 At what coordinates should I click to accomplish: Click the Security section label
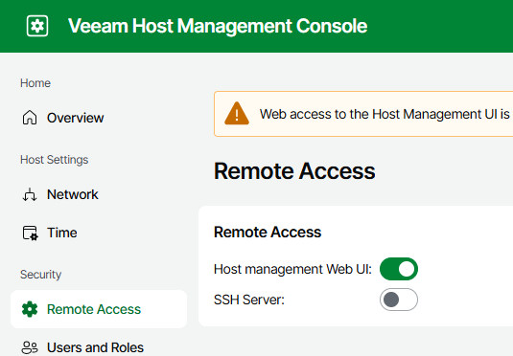click(x=40, y=275)
